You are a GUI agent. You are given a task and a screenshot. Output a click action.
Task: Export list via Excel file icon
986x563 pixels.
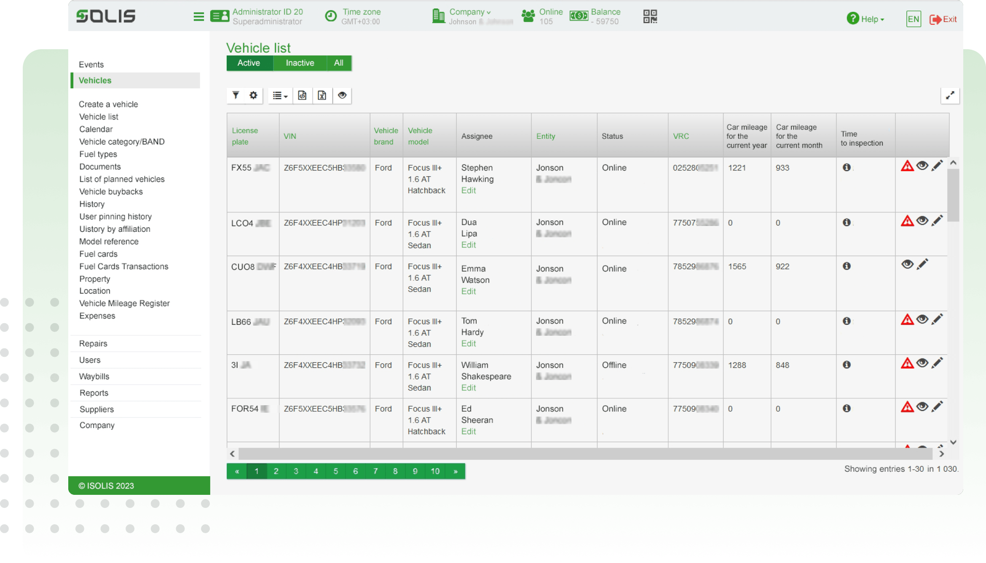pyautogui.click(x=322, y=96)
